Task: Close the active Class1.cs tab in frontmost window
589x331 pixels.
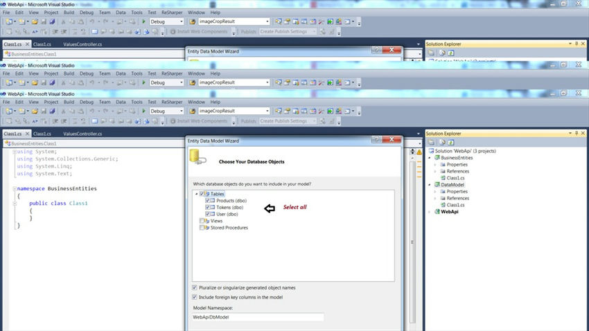Action: click(26, 134)
